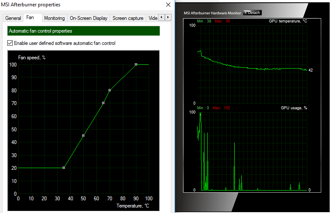Click the Max : 100 GPU usage readout
The image size is (331, 213).
221,108
